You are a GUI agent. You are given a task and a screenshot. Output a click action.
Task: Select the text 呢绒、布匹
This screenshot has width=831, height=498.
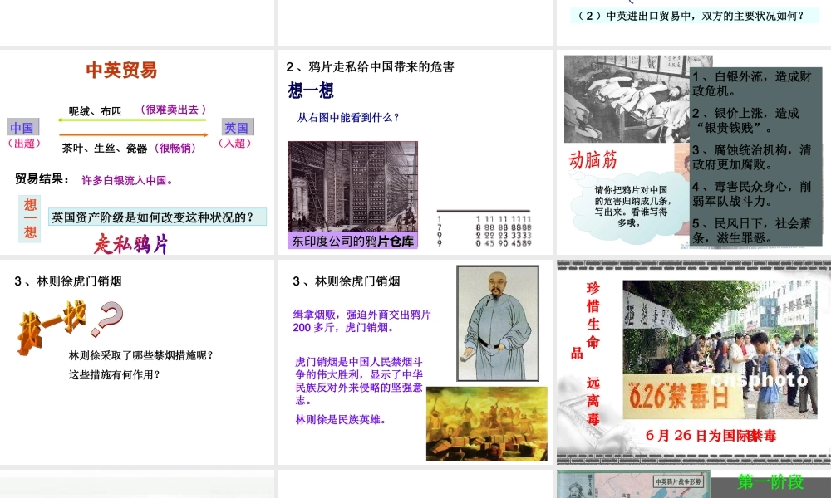pyautogui.click(x=95, y=111)
